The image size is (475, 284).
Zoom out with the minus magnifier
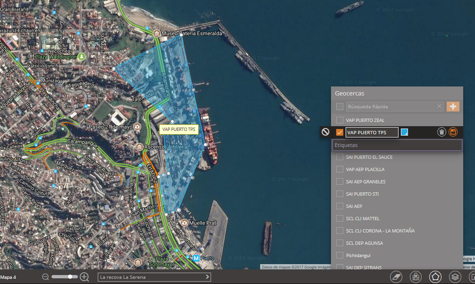[x=45, y=277]
